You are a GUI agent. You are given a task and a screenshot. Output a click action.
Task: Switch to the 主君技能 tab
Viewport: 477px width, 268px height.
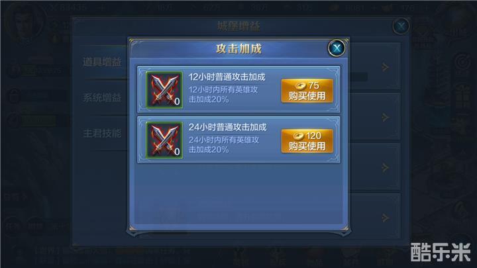coord(102,133)
